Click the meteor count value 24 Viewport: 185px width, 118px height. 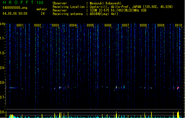tap(43, 14)
